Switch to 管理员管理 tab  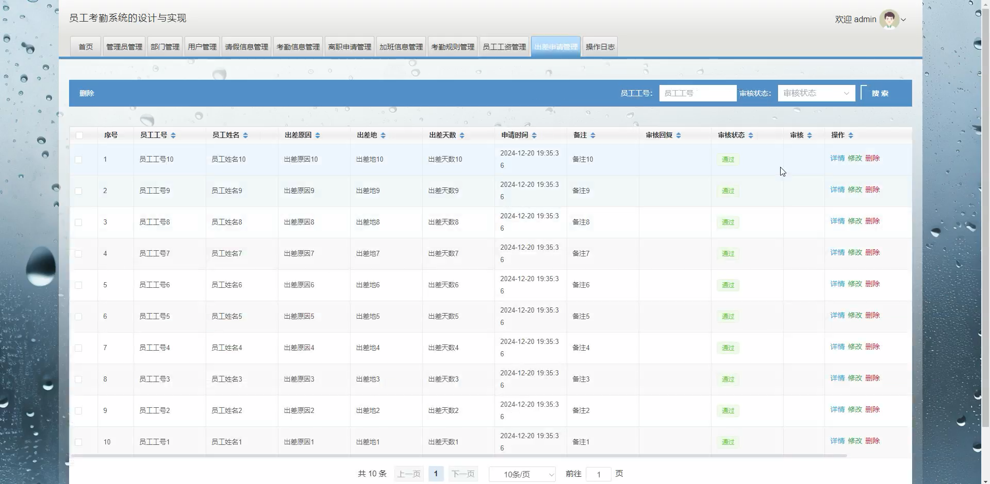[x=124, y=47]
